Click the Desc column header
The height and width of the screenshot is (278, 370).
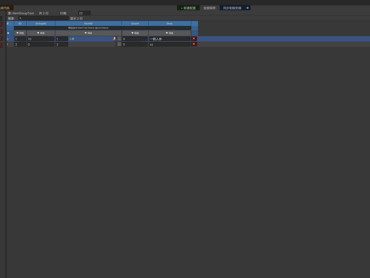(170, 24)
